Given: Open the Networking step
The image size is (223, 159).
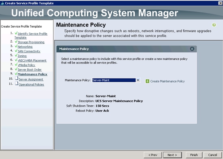Looking at the screenshot, I should (25, 47).
